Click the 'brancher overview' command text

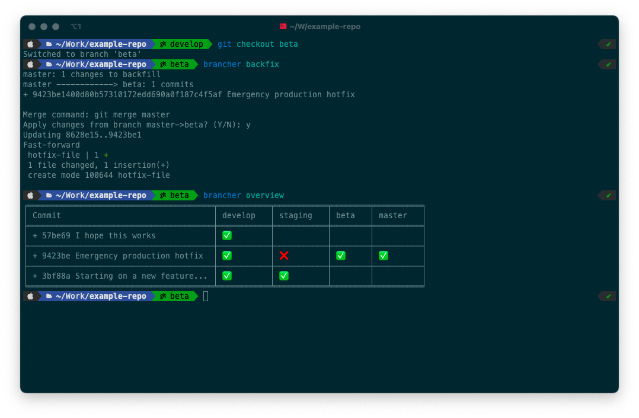coord(244,195)
